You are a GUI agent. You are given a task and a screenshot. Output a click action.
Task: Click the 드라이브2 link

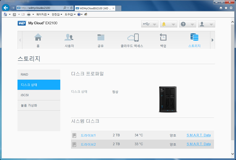tap(88, 144)
